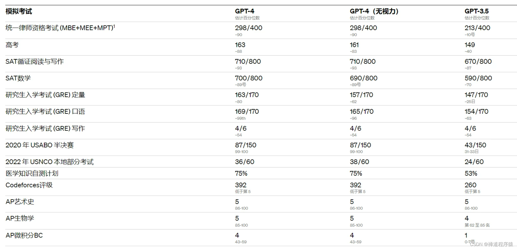The width and height of the screenshot is (517, 249).
Task: Click the Codeforces评级 row label
Action: [29, 185]
